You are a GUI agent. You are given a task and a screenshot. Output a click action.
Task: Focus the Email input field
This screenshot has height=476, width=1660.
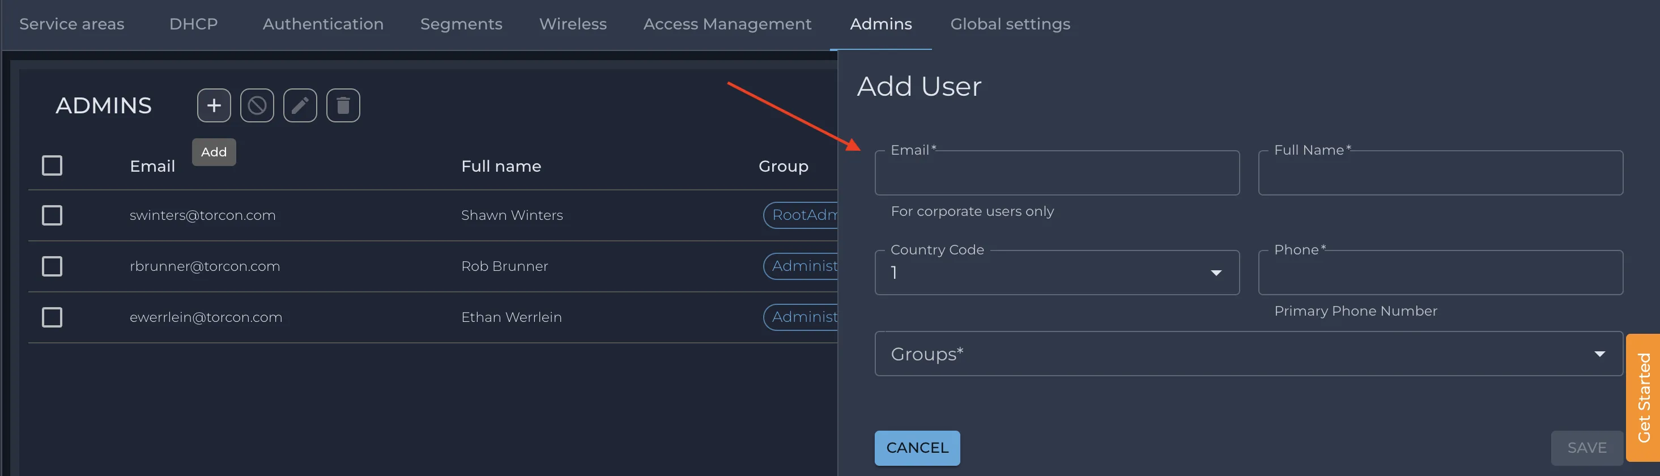[1057, 173]
